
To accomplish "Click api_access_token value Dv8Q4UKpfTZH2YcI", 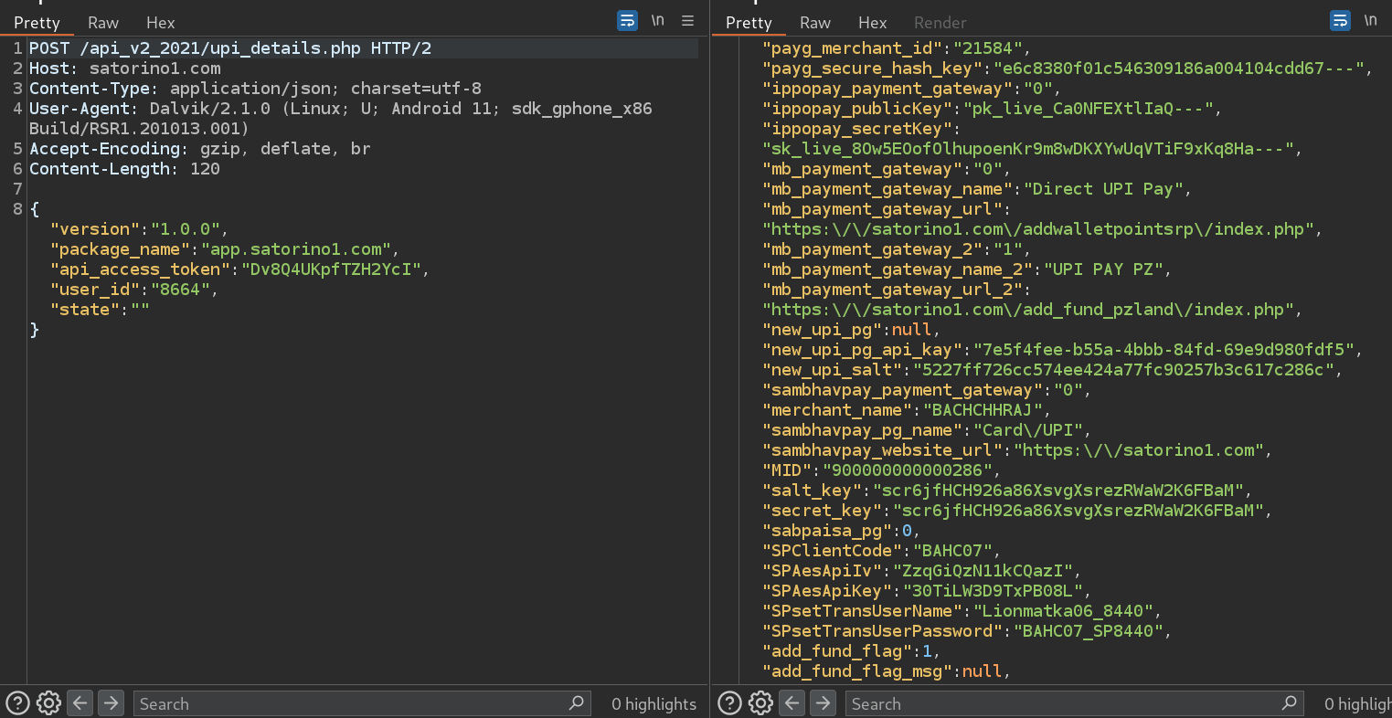I will (330, 269).
